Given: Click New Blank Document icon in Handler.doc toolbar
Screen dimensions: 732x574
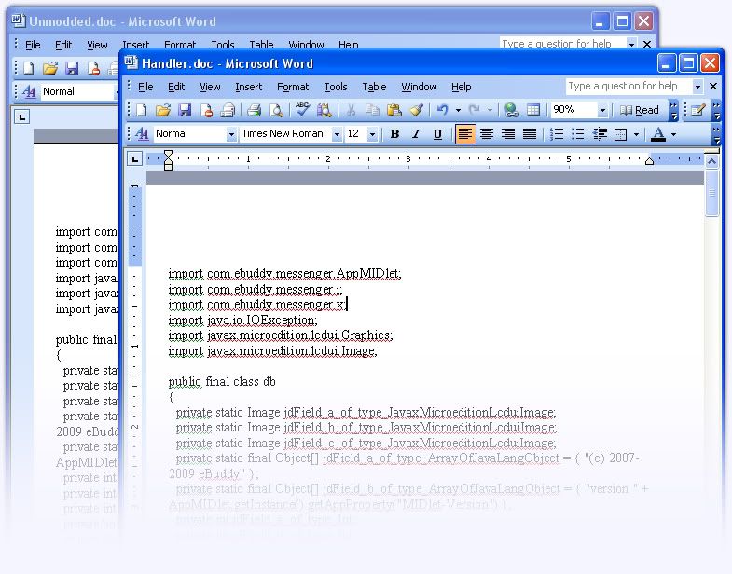Looking at the screenshot, I should coord(141,110).
